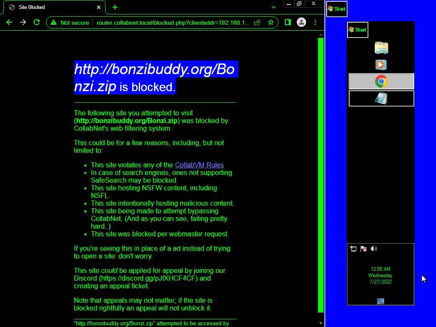Image resolution: width=436 pixels, height=327 pixels.
Task: Launch Windows Media Player from taskbar
Action: (x=381, y=65)
